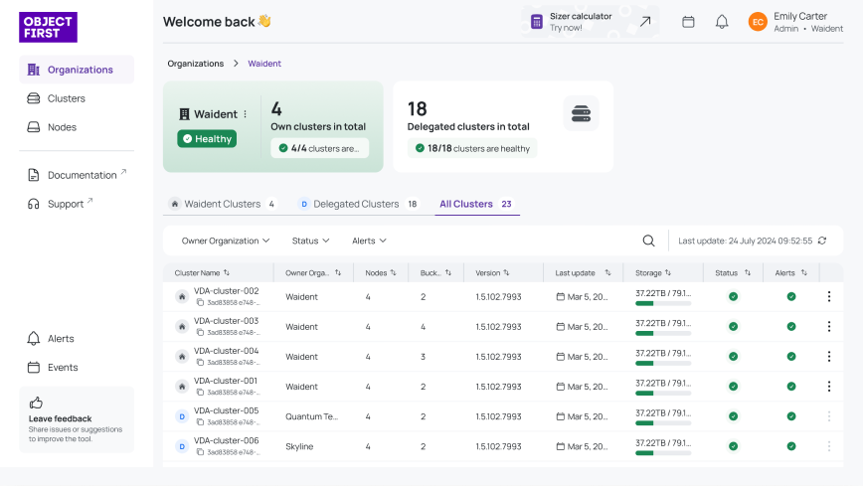Click the 4/4 clusters healthy chip
The image size is (863, 486).
pos(320,148)
